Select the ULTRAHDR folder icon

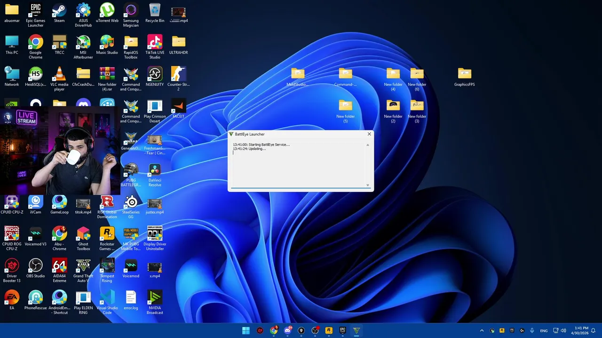[179, 45]
